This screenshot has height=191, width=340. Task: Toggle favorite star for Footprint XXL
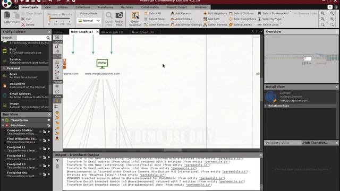coord(40,174)
